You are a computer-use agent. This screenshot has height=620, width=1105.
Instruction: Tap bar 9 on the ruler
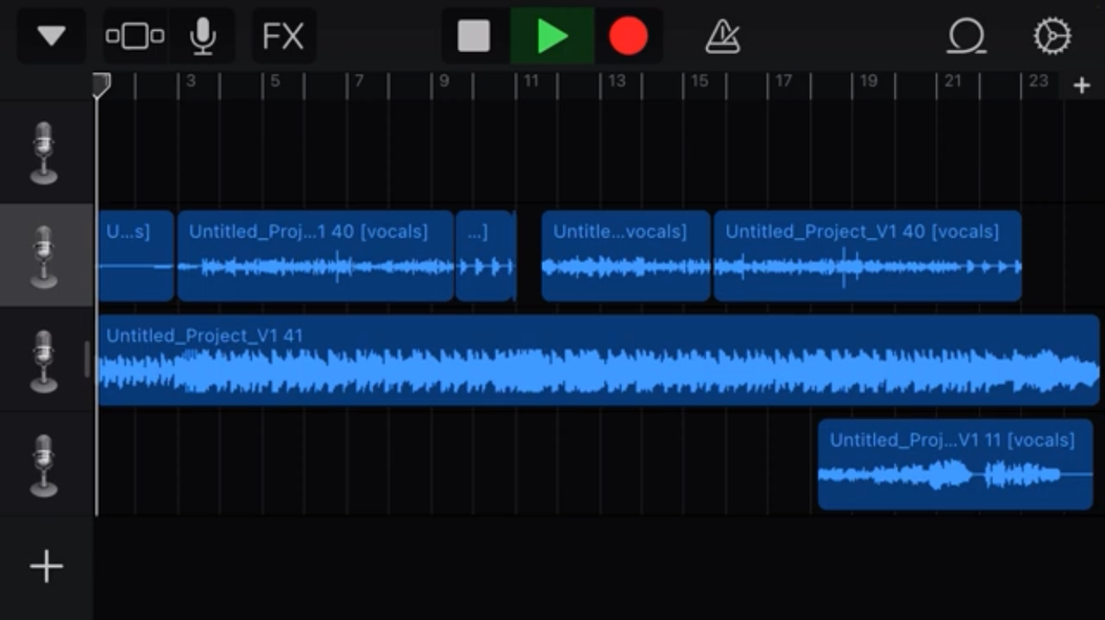444,81
